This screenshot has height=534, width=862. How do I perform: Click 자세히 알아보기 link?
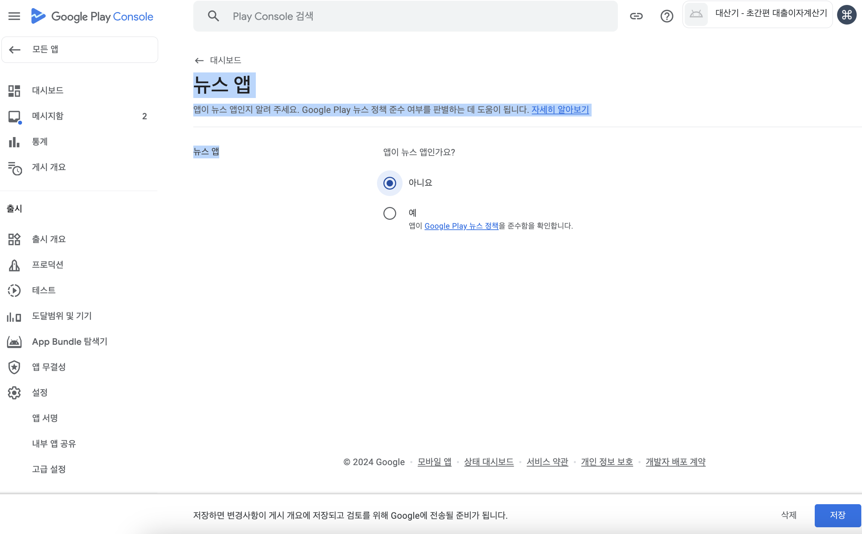(560, 110)
